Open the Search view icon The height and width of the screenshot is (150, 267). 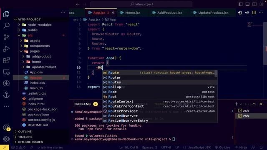pos(6,26)
